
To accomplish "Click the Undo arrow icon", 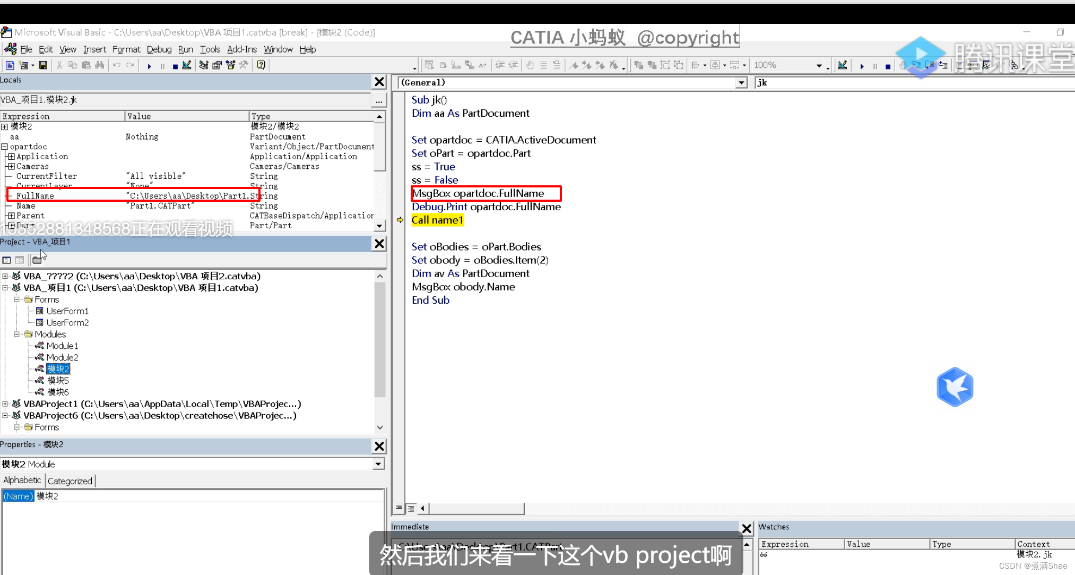I will pos(117,65).
